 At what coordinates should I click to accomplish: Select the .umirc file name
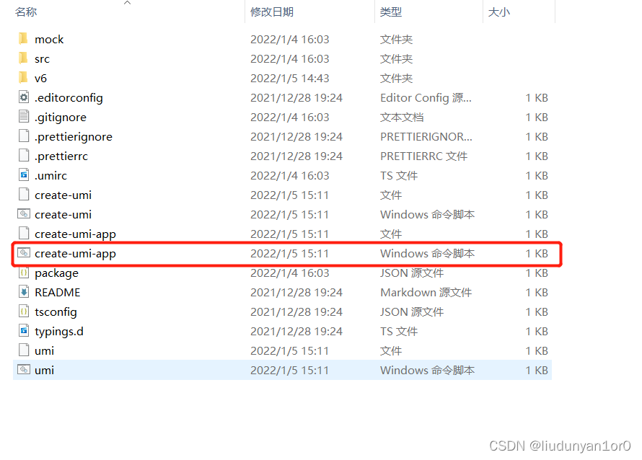50,176
